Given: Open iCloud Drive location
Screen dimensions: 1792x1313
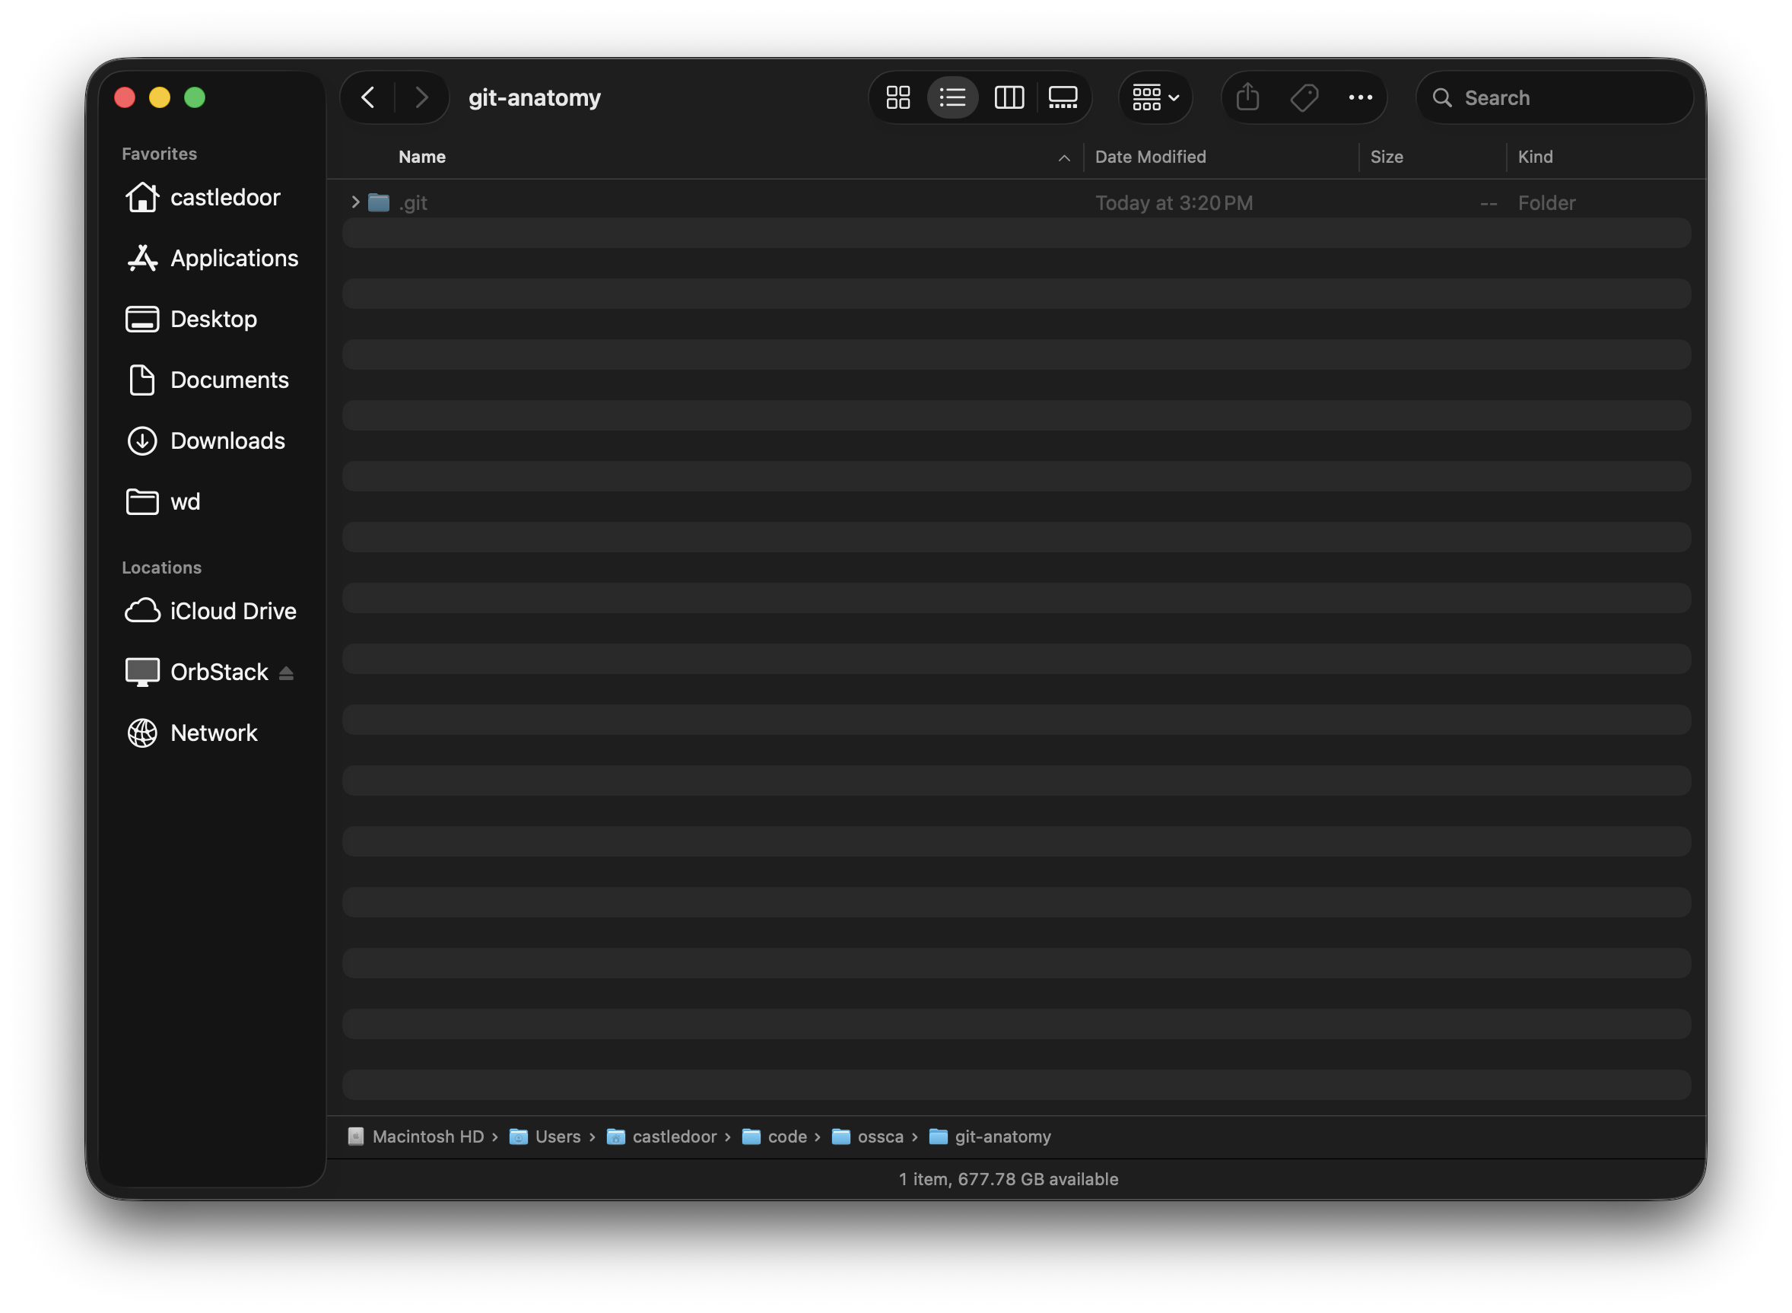Looking at the screenshot, I should [x=233, y=611].
